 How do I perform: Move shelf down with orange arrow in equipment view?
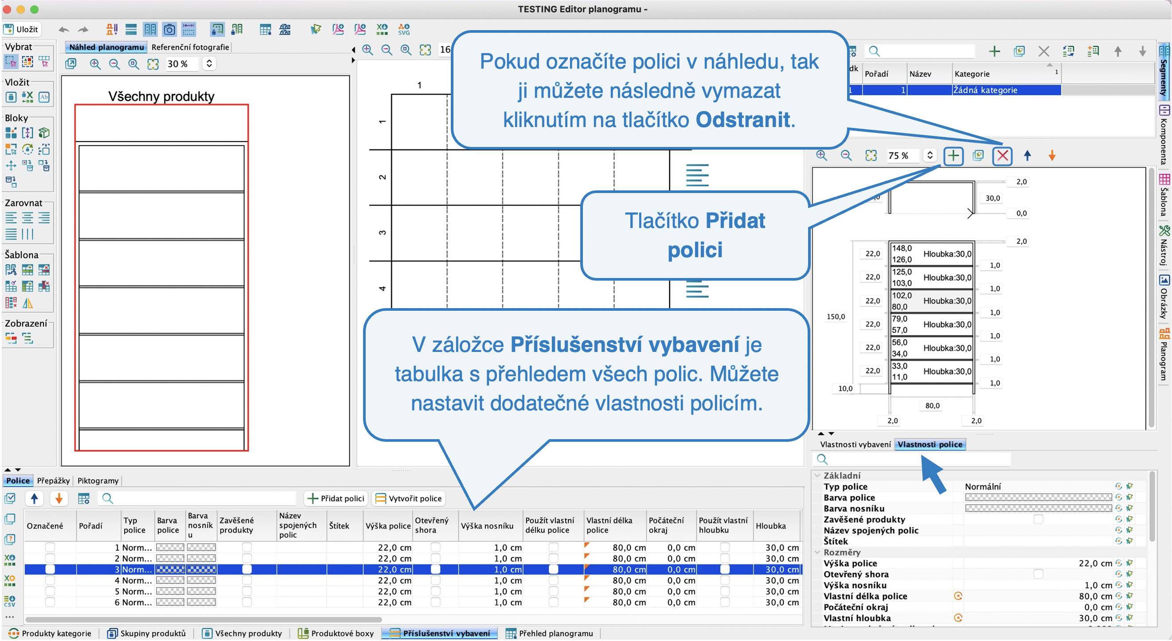[x=1052, y=156]
